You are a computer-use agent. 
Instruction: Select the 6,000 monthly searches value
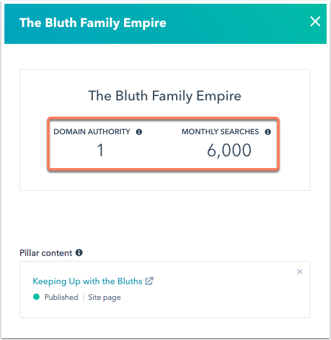229,151
